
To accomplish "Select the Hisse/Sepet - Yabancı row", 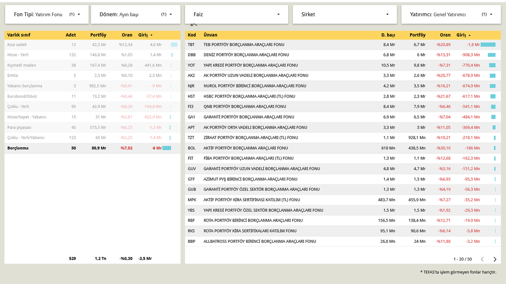I will pyautogui.click(x=92, y=117).
